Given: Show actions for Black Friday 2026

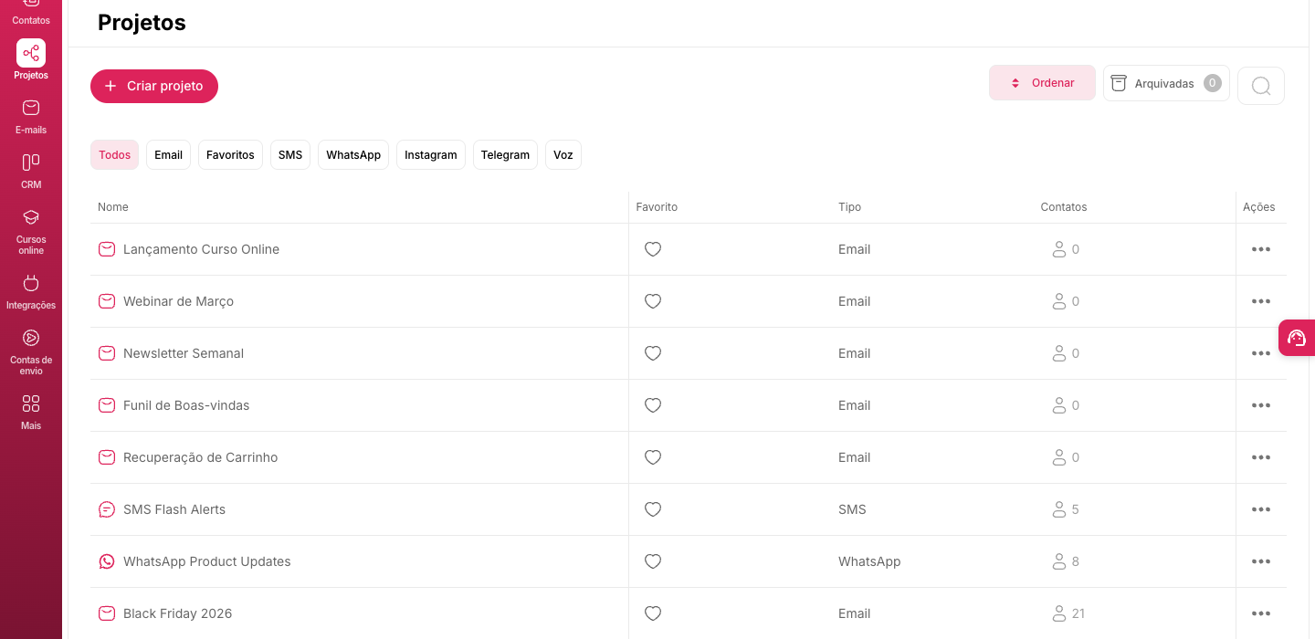Looking at the screenshot, I should (1261, 613).
